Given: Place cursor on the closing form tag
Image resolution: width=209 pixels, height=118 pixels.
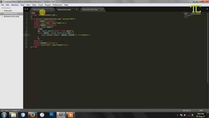Looking at the screenshot, I should pyautogui.click(x=34, y=47).
